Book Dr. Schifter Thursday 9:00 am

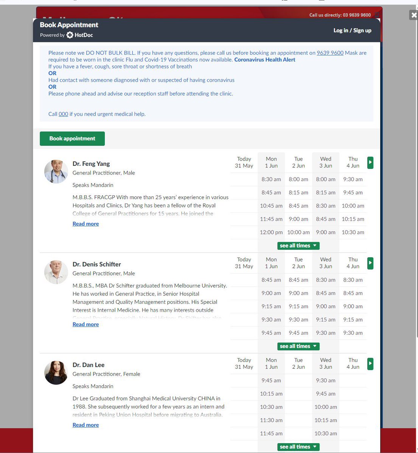tap(353, 306)
